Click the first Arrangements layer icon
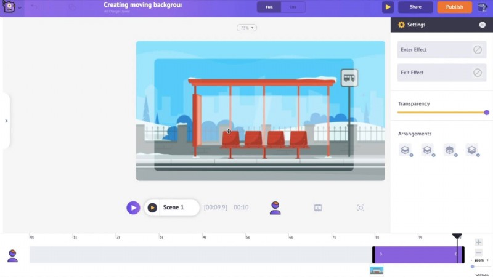Screen dimensions: 493x277 click(405, 150)
